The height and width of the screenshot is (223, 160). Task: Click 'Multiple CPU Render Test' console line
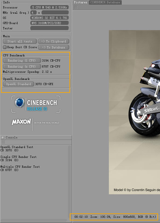[20, 167]
